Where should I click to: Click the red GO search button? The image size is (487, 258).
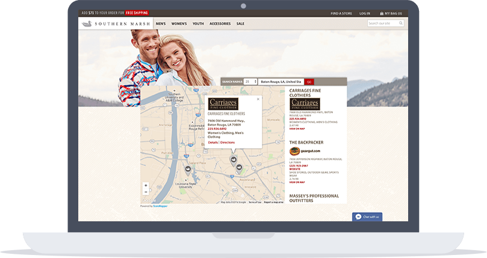click(309, 81)
